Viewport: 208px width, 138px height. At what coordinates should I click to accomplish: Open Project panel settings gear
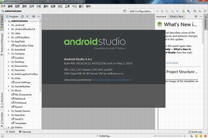click(x=34, y=16)
